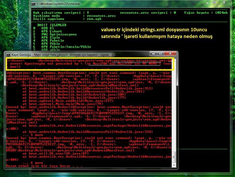Click the 'Devam etmek için bir tuşa basın' prompt
The height and width of the screenshot is (177, 235).
(x=44, y=166)
